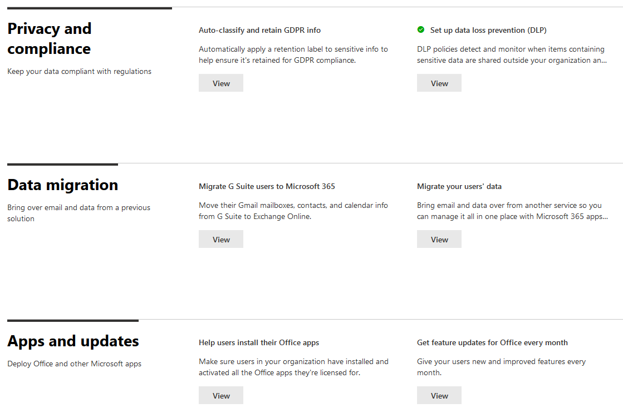The height and width of the screenshot is (413, 623).
Task: View Help users install Office apps
Action: click(x=221, y=396)
